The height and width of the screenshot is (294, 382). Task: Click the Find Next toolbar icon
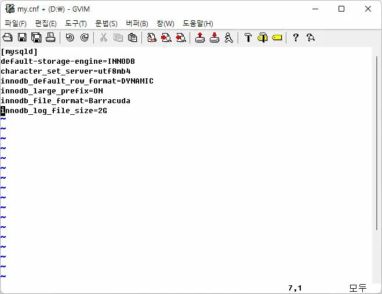tap(166, 38)
